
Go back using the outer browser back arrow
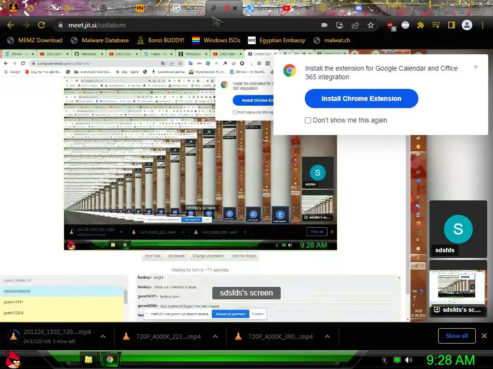pyautogui.click(x=11, y=25)
